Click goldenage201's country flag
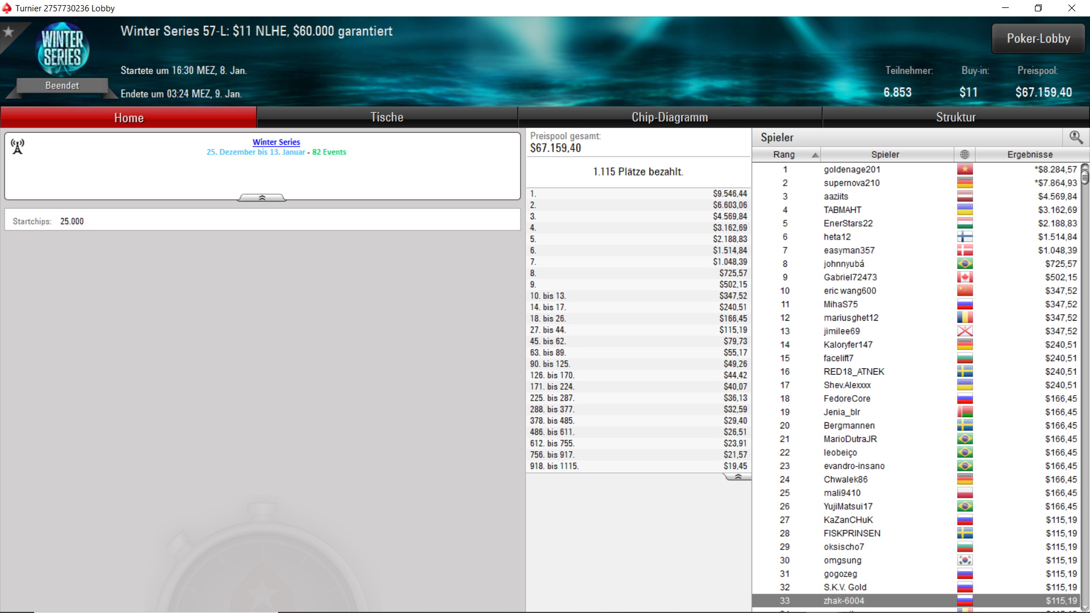Viewport: 1090px width, 613px height. coord(965,169)
